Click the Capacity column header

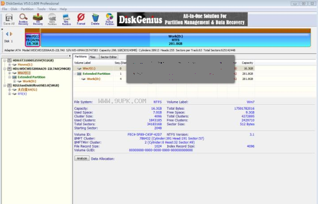248,63
